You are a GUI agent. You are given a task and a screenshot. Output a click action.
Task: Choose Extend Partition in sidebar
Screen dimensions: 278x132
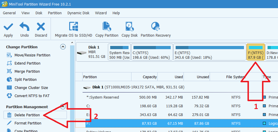coord(27,63)
